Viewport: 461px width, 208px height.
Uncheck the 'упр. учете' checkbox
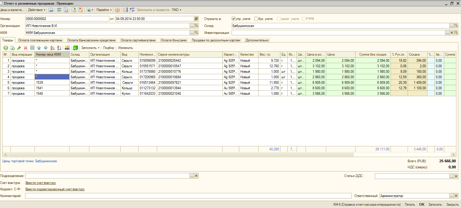[233, 19]
